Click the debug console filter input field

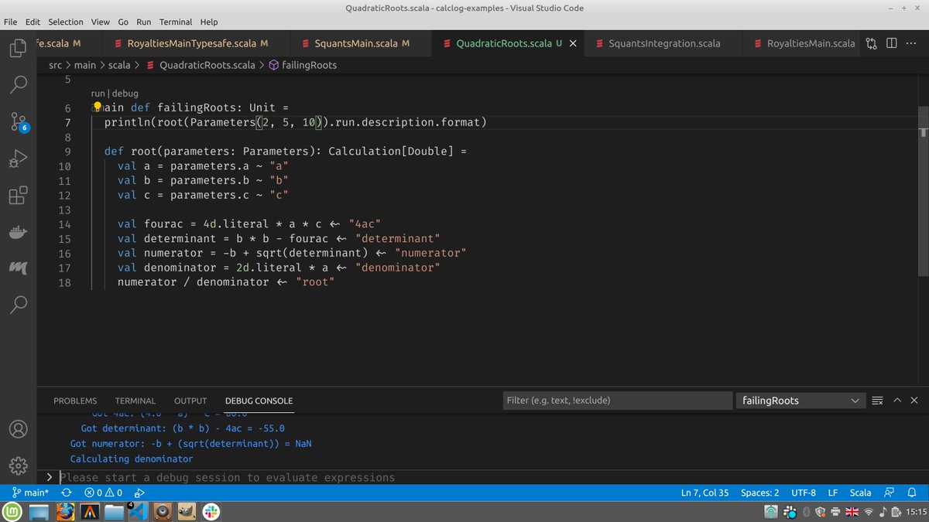[617, 401]
